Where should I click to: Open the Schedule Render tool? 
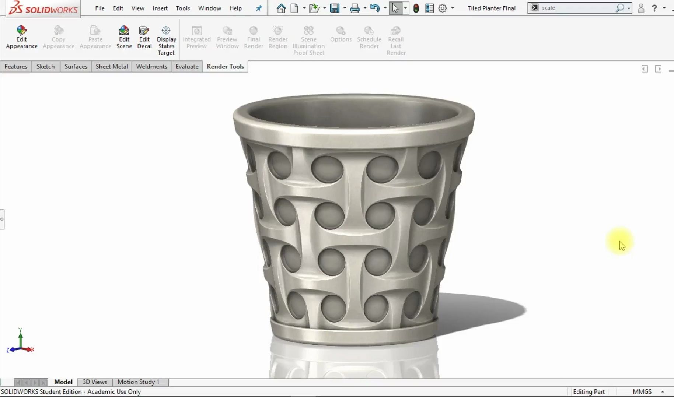point(369,37)
